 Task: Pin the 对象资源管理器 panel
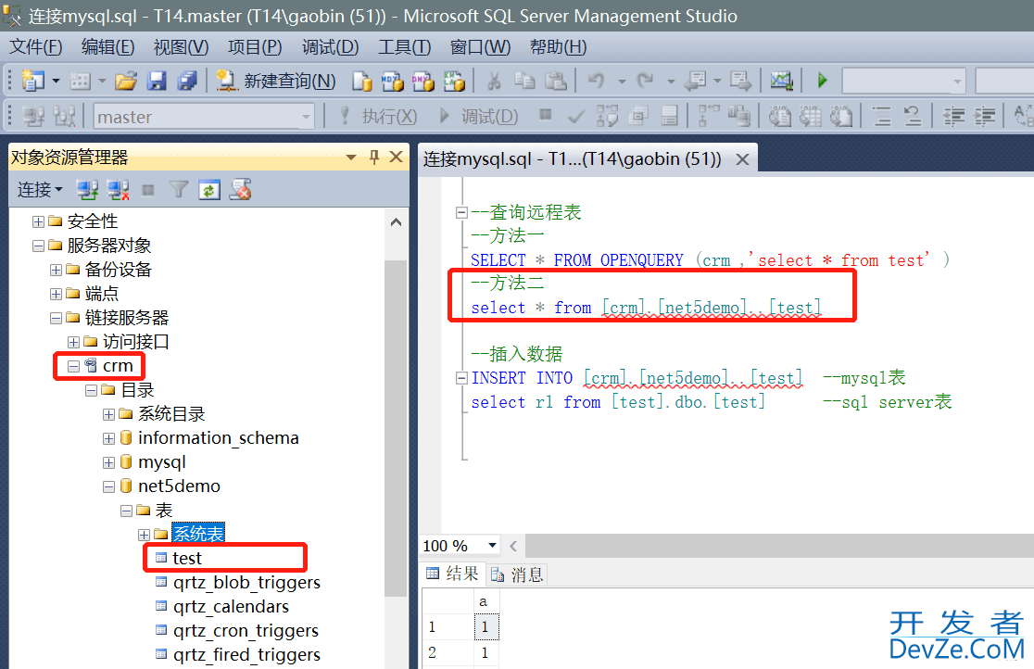[x=374, y=157]
